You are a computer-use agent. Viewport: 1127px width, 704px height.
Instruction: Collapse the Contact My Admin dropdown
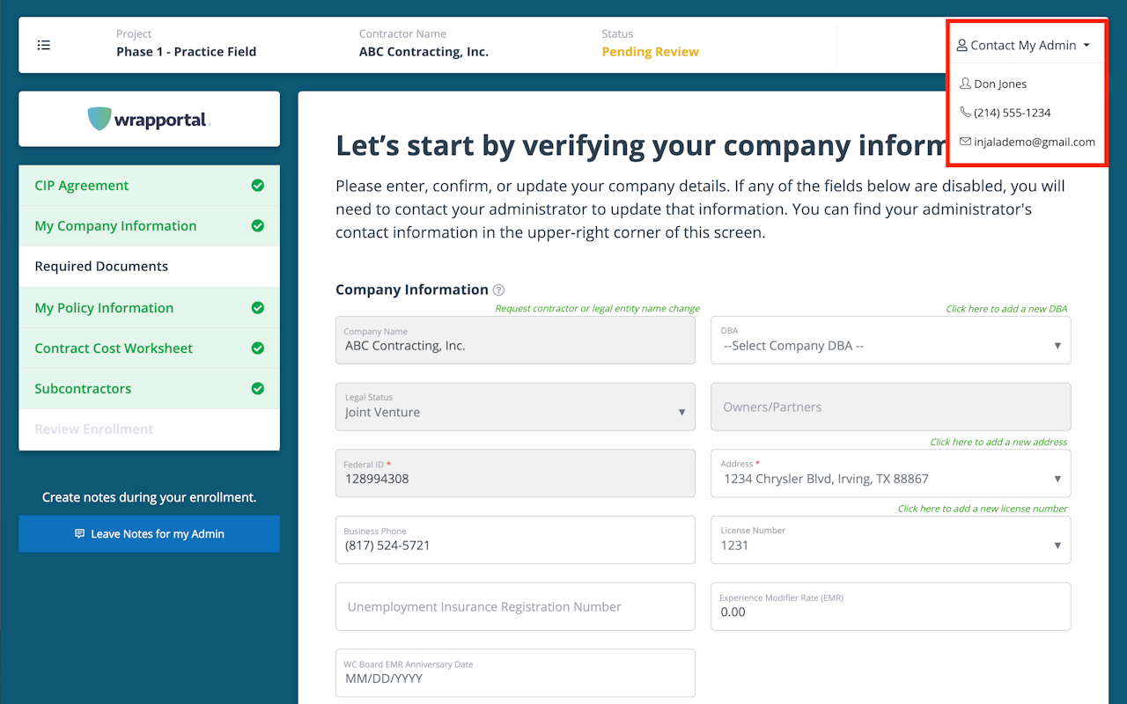click(x=1024, y=46)
